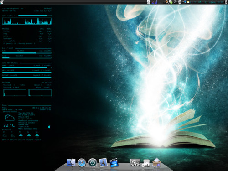Click the icon at far right of panel
This screenshot has height=171, width=228.
[x=226, y=2]
